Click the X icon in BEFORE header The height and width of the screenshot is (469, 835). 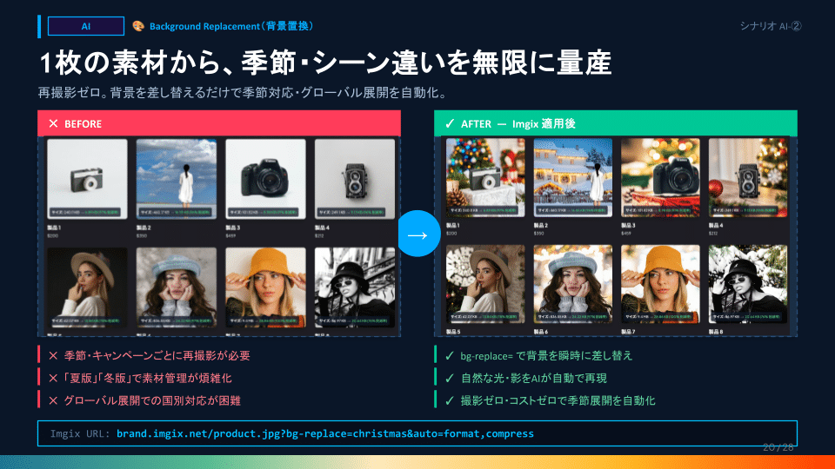pos(53,123)
